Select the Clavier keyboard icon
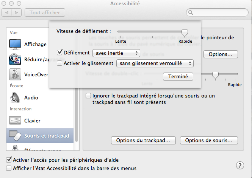This screenshot has width=252, height=178. pos(15,121)
